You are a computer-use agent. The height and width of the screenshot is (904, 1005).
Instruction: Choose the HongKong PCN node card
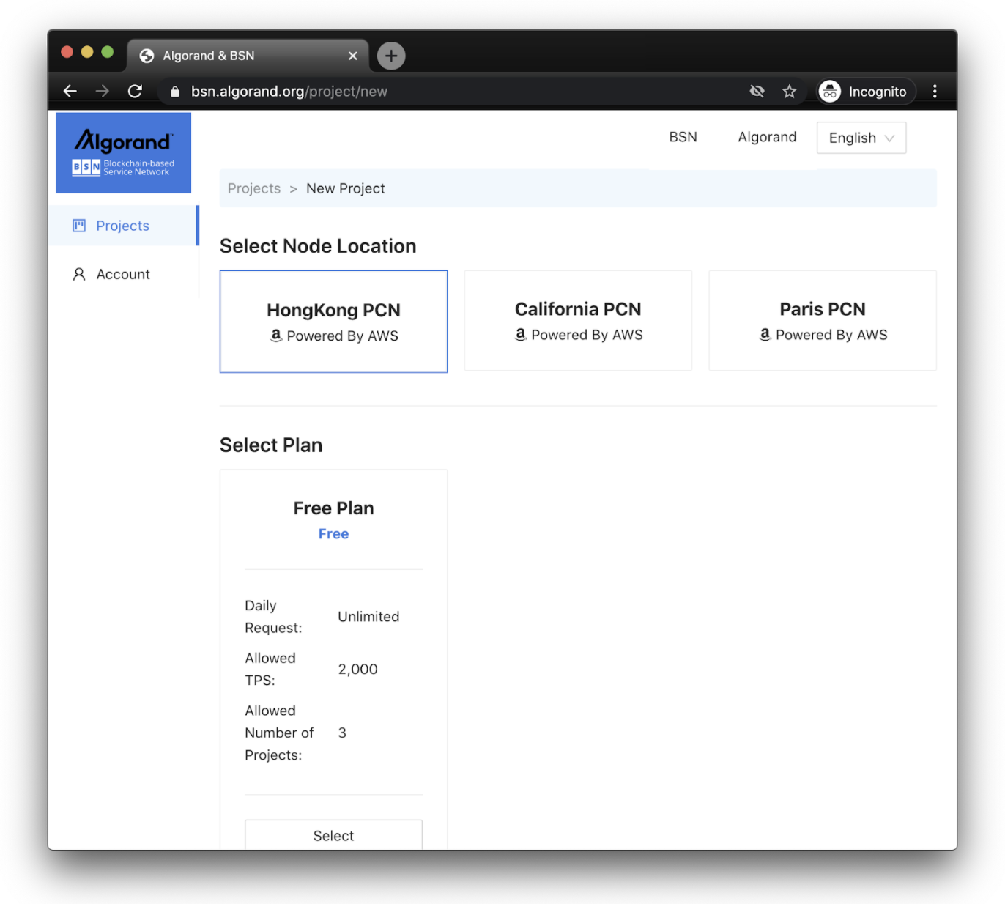coord(333,321)
